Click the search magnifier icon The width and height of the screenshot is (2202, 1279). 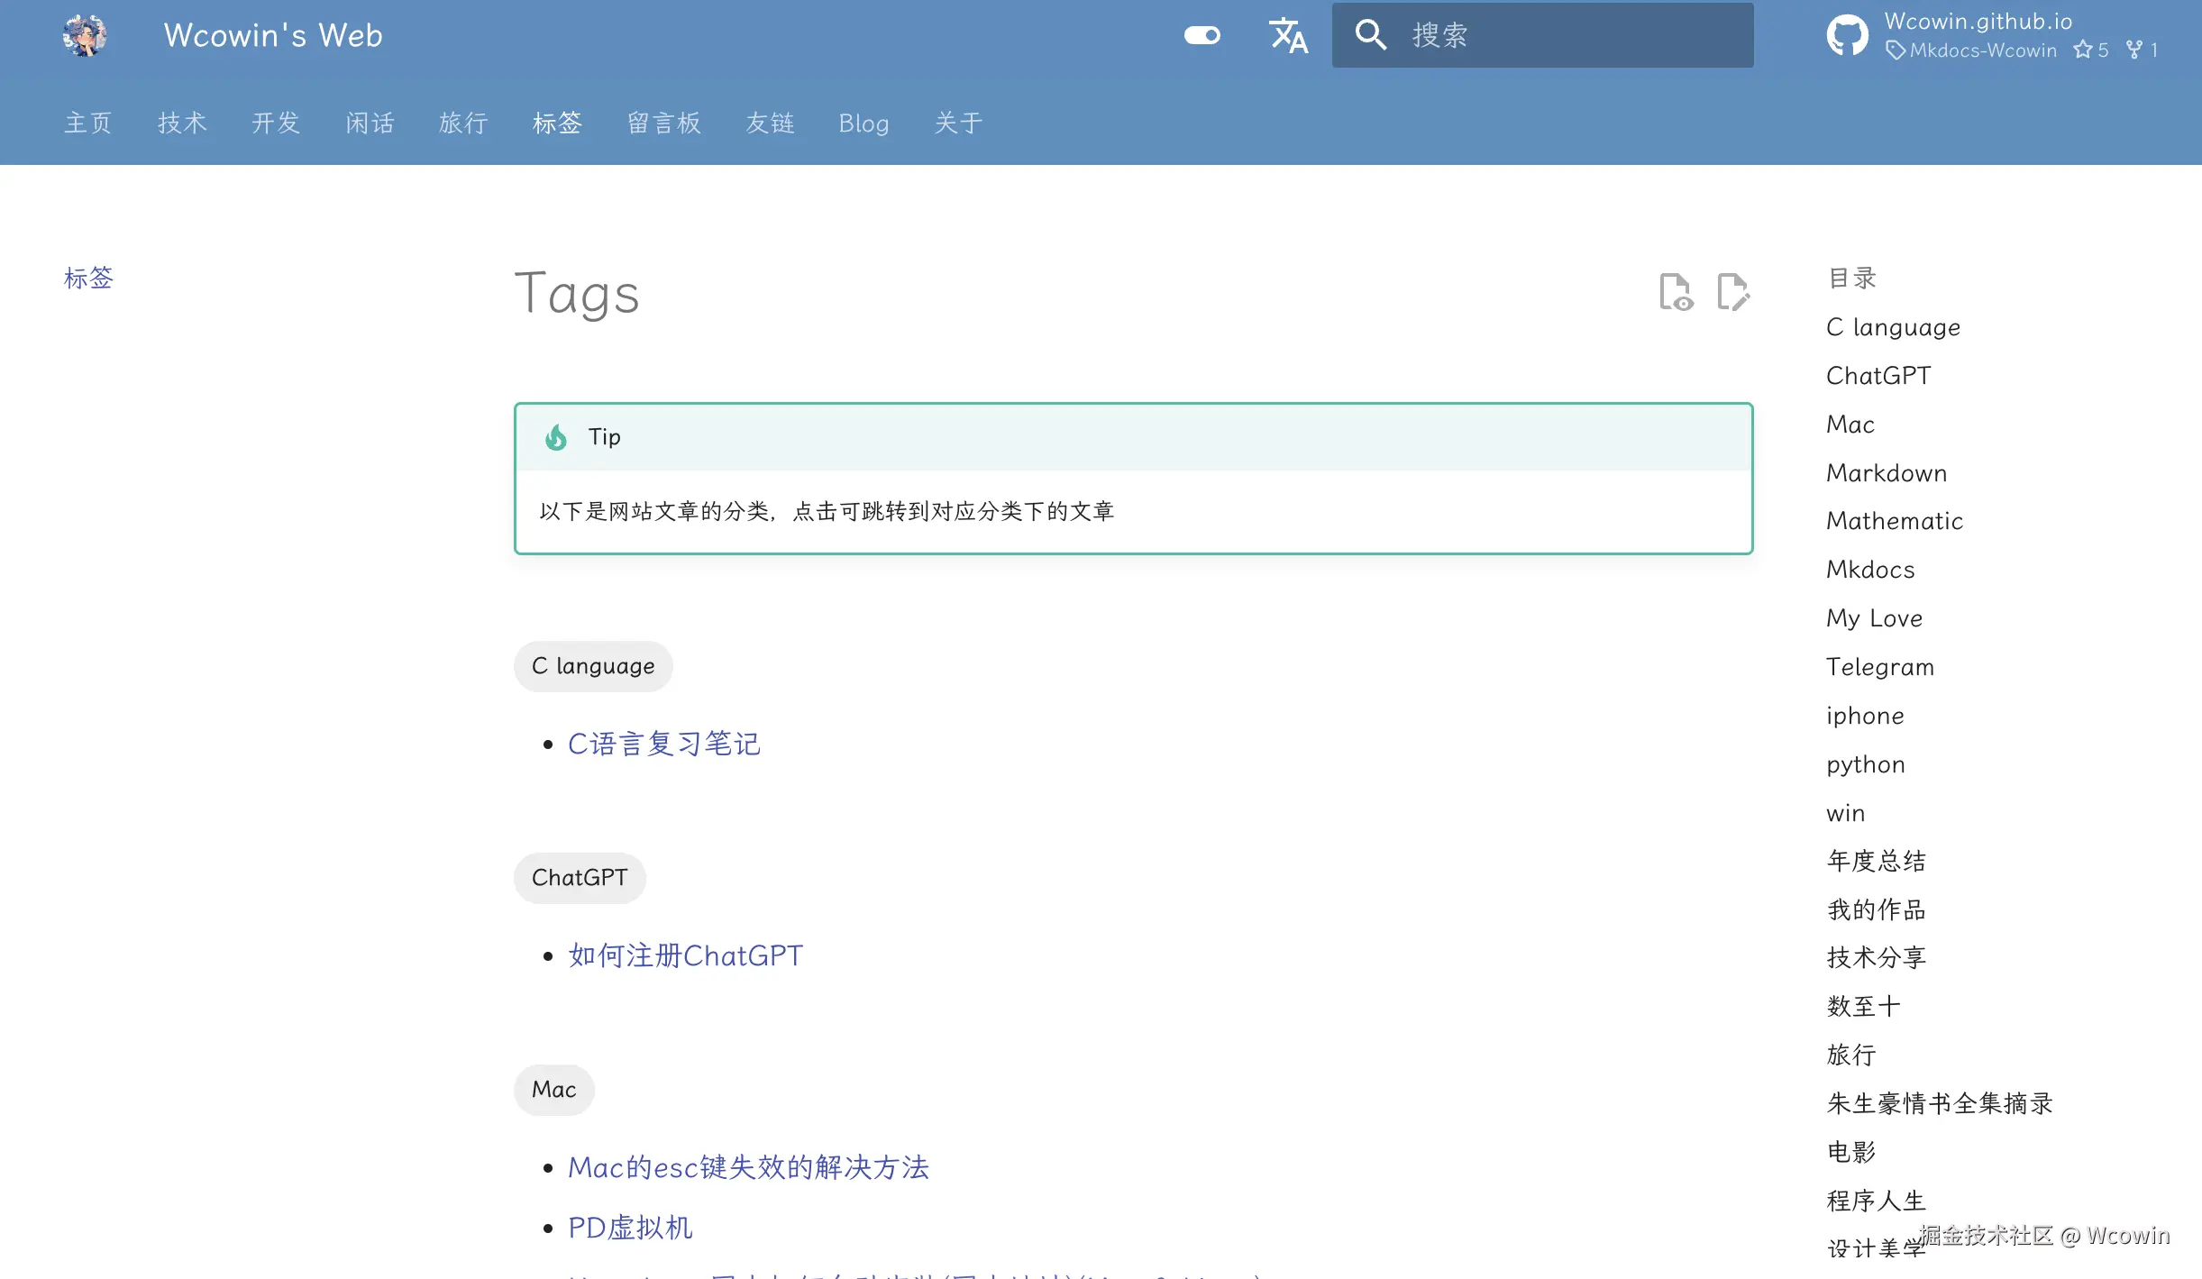point(1370,35)
